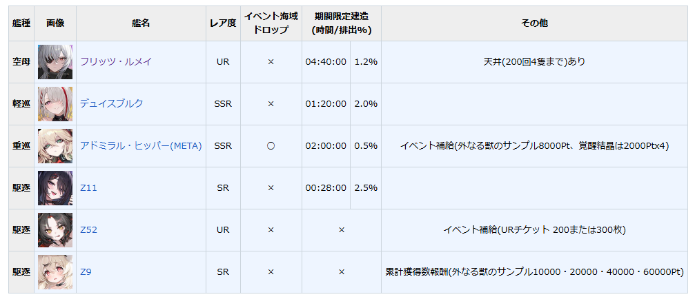Open the フリッツ・ルメイ ship page link
The image size is (695, 299).
pyautogui.click(x=116, y=62)
